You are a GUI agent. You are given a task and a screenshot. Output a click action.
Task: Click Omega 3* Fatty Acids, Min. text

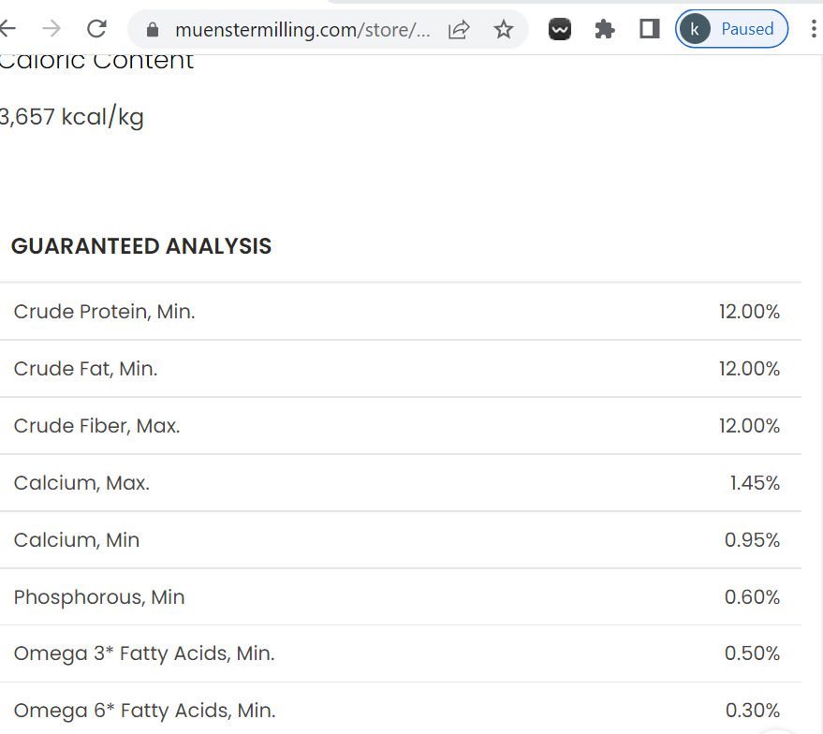click(144, 653)
